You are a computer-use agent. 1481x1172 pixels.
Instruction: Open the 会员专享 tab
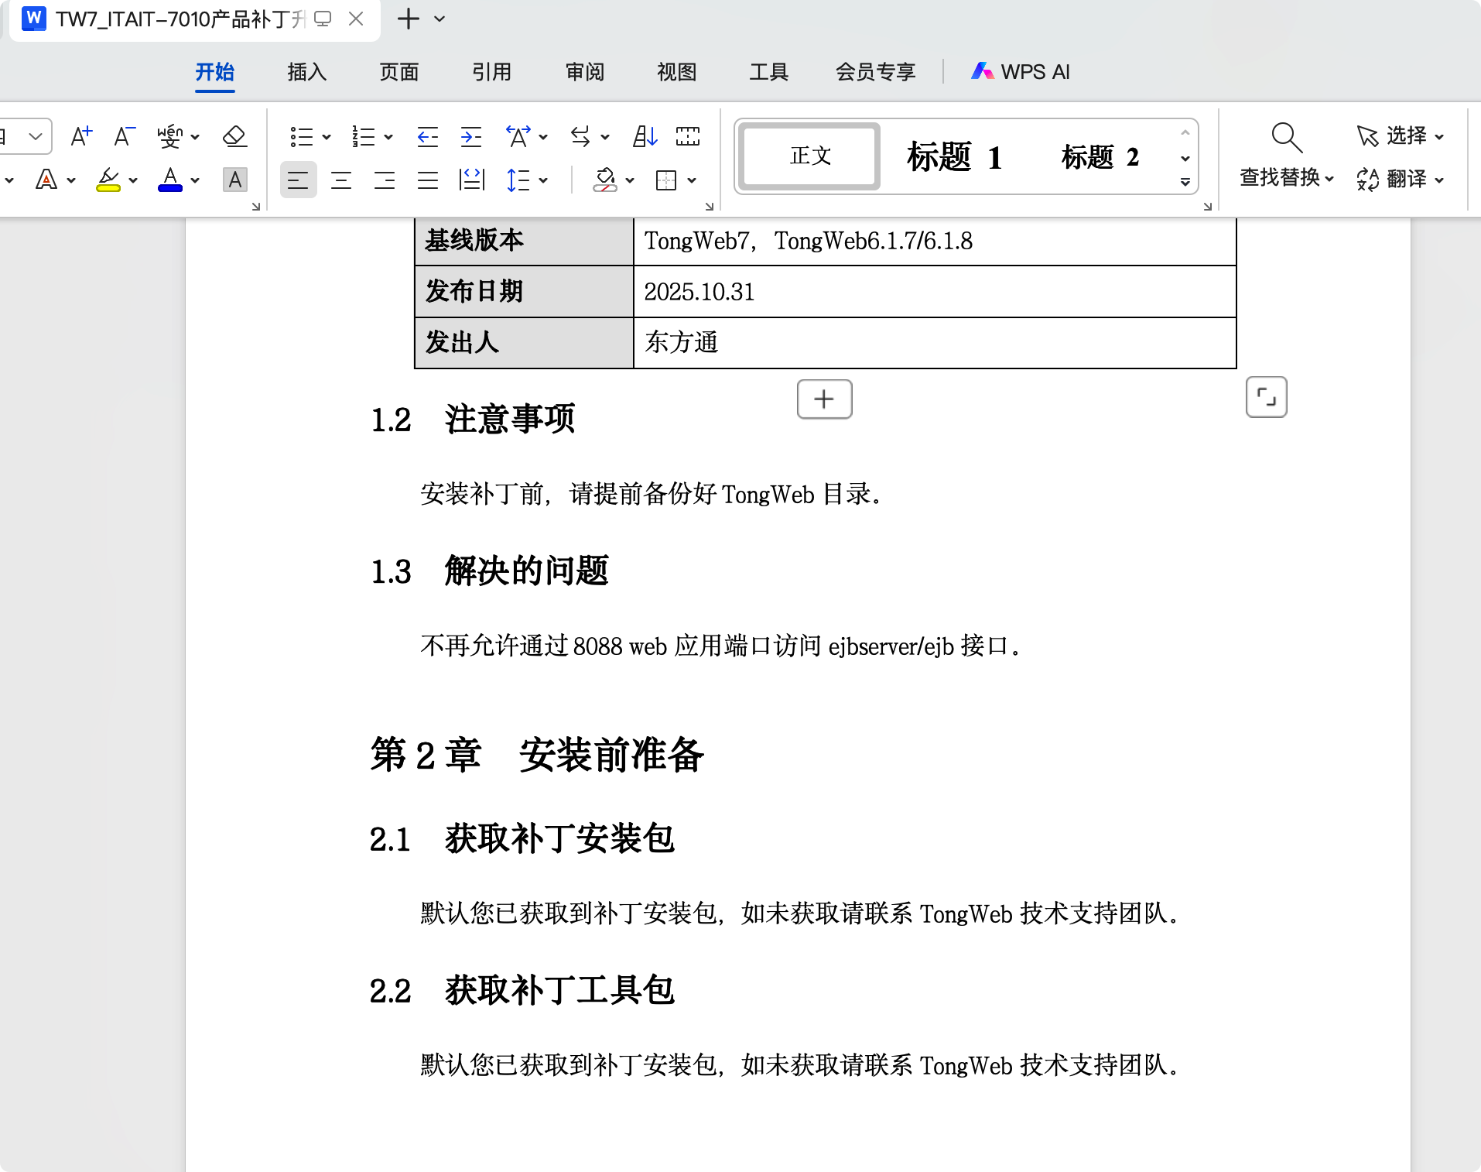(875, 72)
